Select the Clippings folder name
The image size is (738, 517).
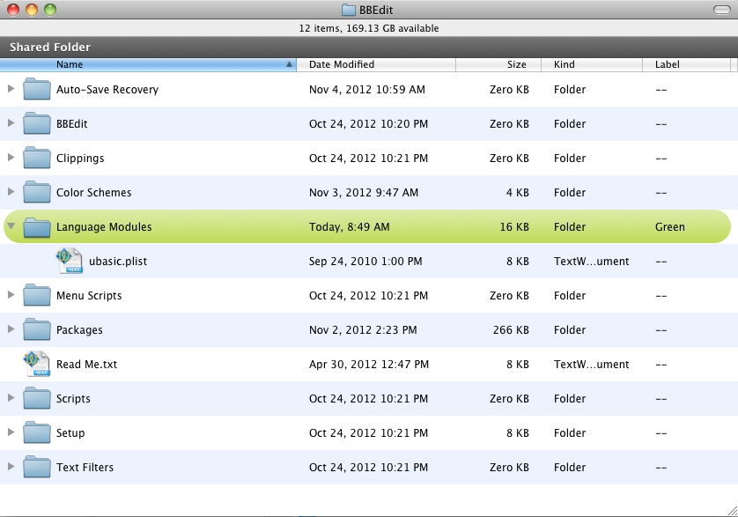click(80, 159)
